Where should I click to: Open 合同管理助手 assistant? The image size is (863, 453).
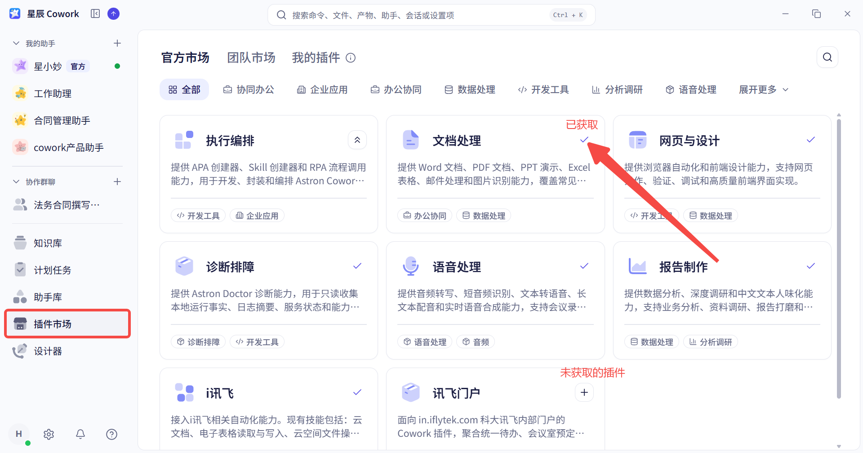pos(67,120)
